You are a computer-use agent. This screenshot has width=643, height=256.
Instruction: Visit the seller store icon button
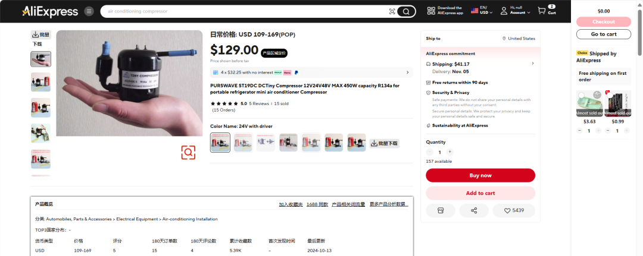441,211
